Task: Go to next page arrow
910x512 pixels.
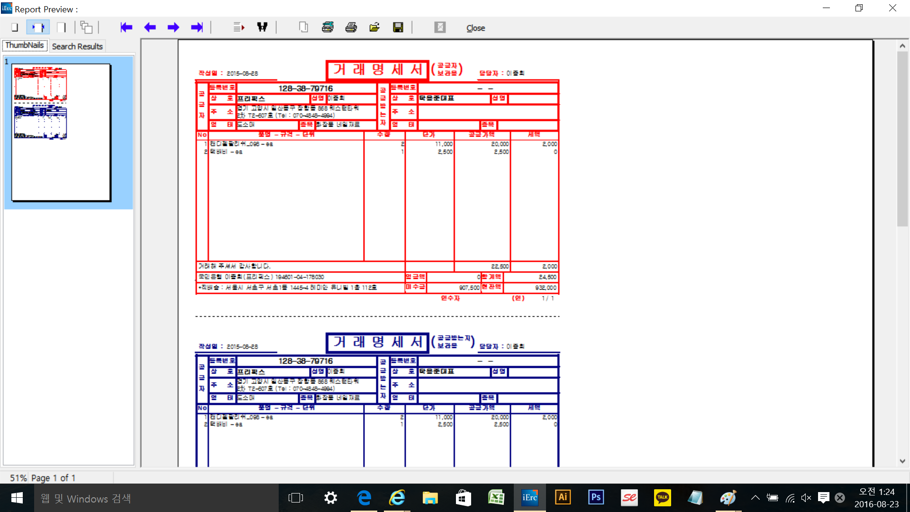Action: [x=173, y=27]
